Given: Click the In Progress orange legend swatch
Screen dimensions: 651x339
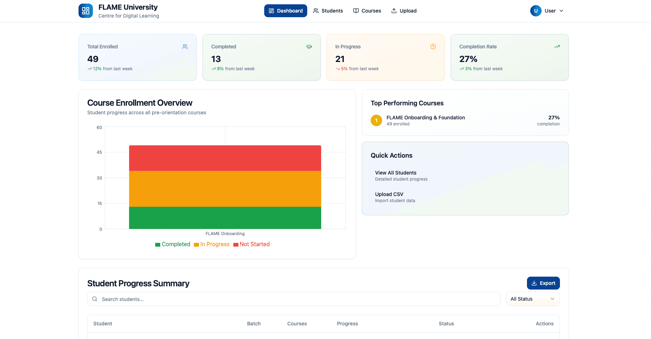Looking at the screenshot, I should [x=196, y=245].
